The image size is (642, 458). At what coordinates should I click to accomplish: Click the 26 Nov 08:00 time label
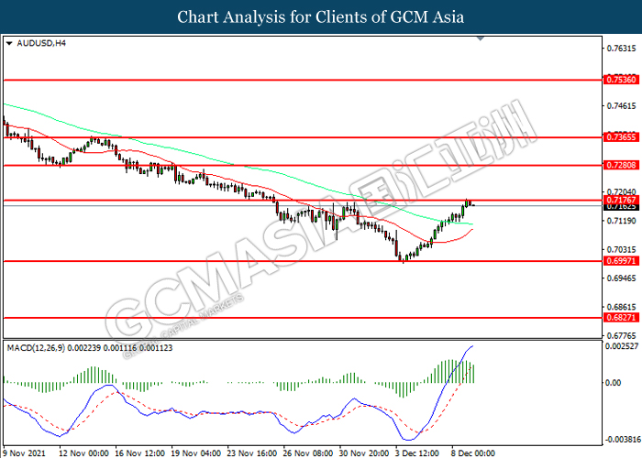click(308, 453)
